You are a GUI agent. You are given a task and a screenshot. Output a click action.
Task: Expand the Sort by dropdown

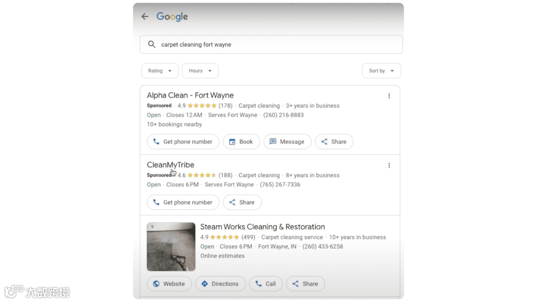[381, 71]
